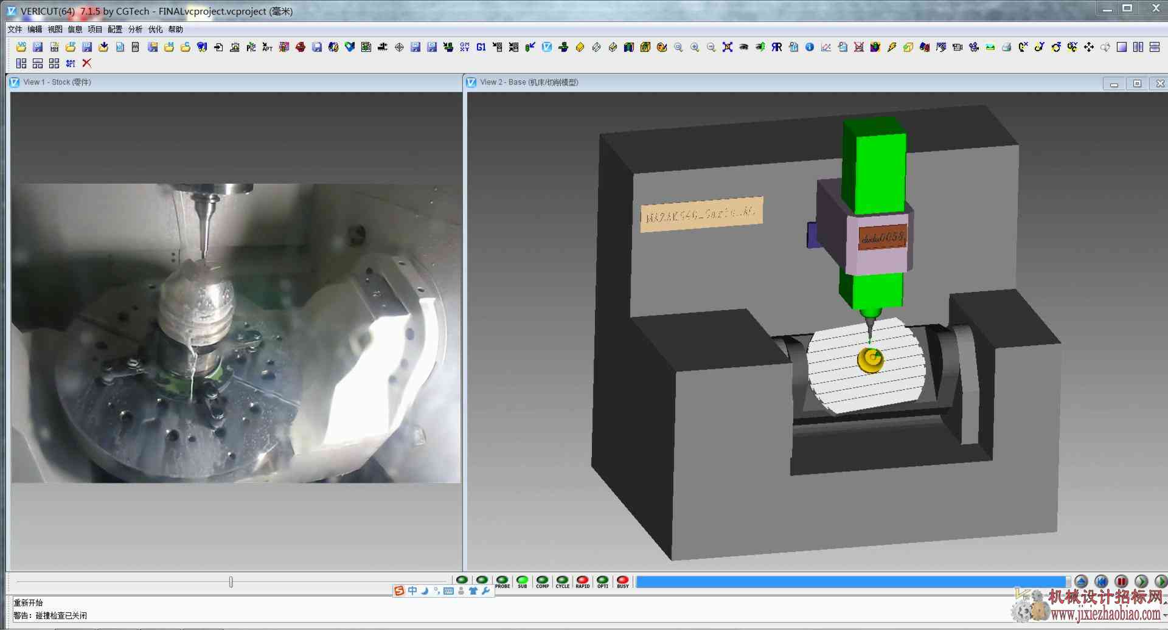
Task: Toggle the OPTI status light
Action: [x=603, y=581]
